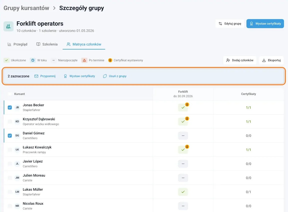The width and height of the screenshot is (288, 212).
Task: Uncheck Daniel Gómez's checkbox
Action: pos(10,136)
